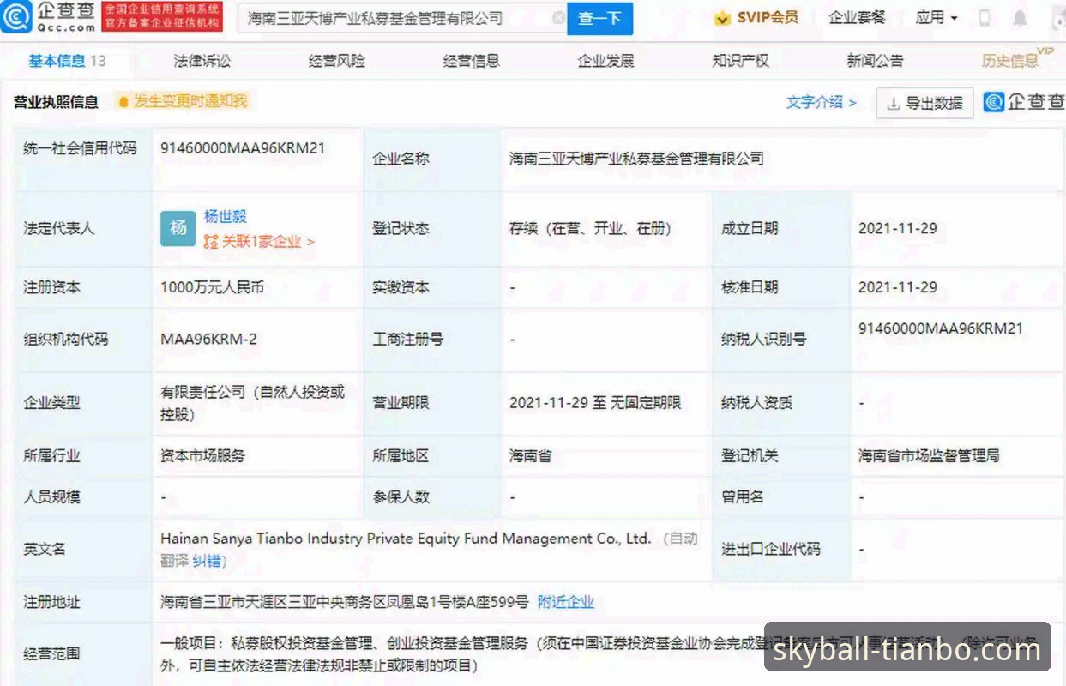1066x686 pixels.
Task: Click the 企查查 logo beside export button
Action: point(1023,102)
